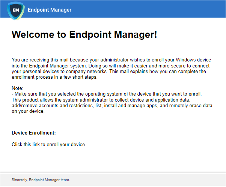The width and height of the screenshot is (226, 187).
Task: Click the Note: label
Action: pos(17,88)
